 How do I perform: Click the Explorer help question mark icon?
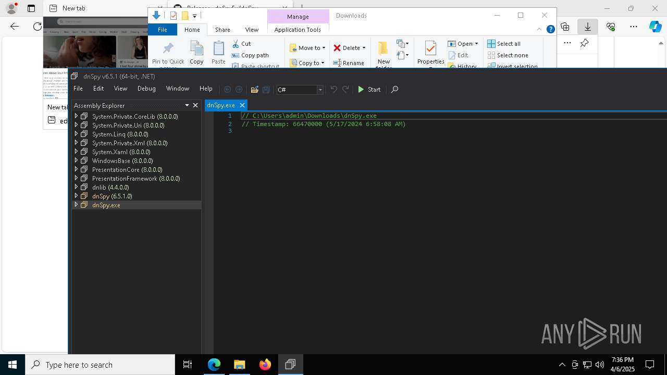(x=550, y=29)
